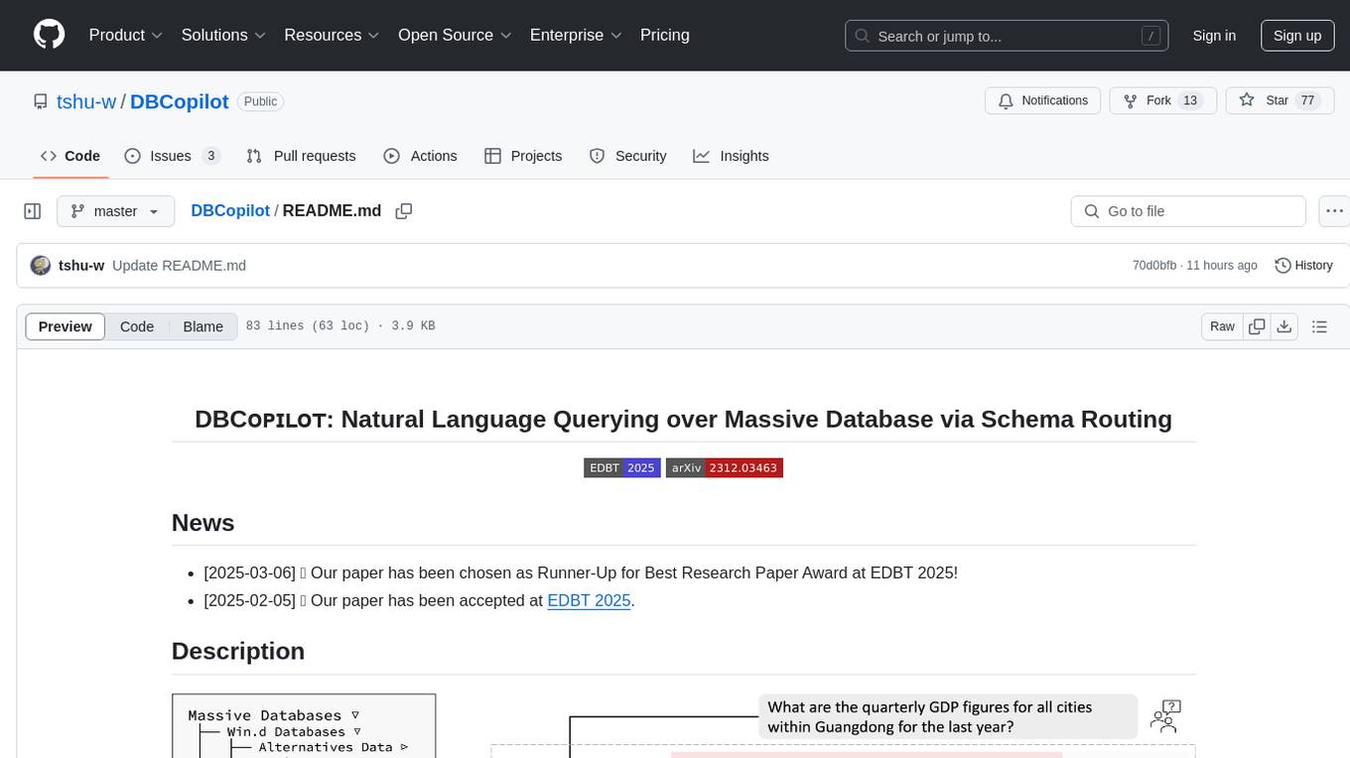Download the raw file
1350x758 pixels.
tap(1283, 326)
